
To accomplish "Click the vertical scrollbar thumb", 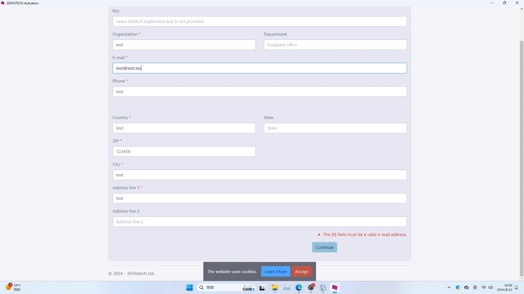I will [522, 158].
